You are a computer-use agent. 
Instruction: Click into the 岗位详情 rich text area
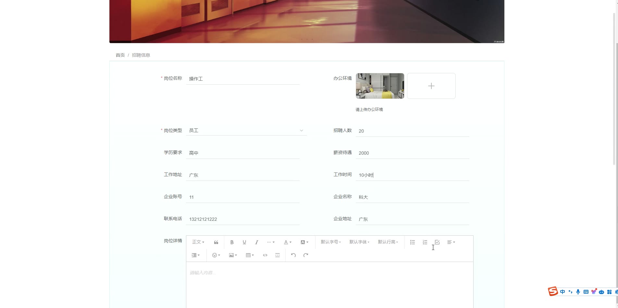[x=330, y=285]
